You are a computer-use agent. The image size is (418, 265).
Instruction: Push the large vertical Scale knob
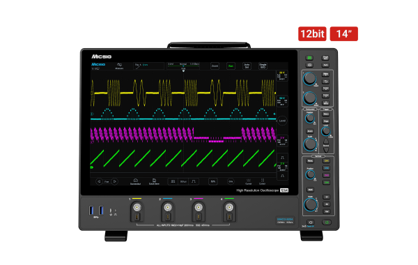pyautogui.click(x=311, y=205)
